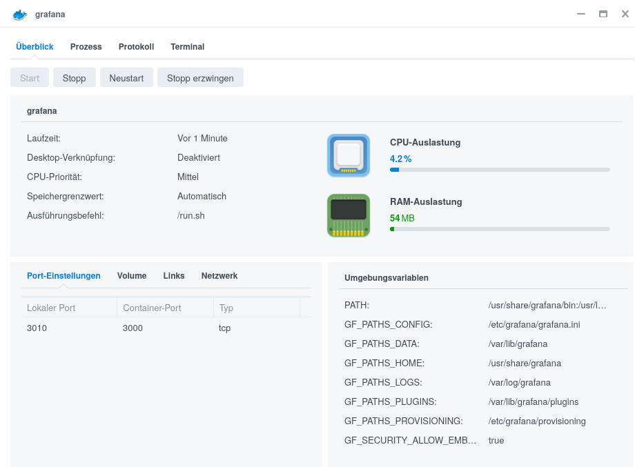This screenshot has height=467, width=635.
Task: Show the Links tab
Action: (174, 276)
